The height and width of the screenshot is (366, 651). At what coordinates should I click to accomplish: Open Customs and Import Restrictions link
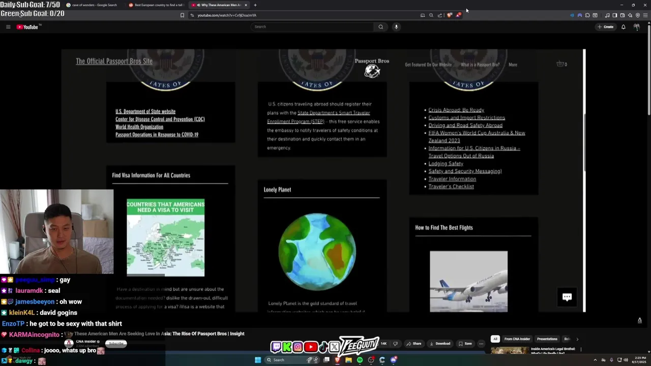pyautogui.click(x=466, y=117)
